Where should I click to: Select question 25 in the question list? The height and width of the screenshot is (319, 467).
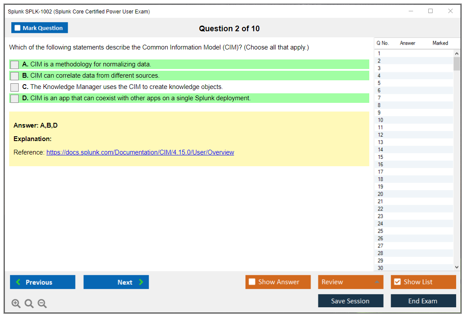coord(381,231)
